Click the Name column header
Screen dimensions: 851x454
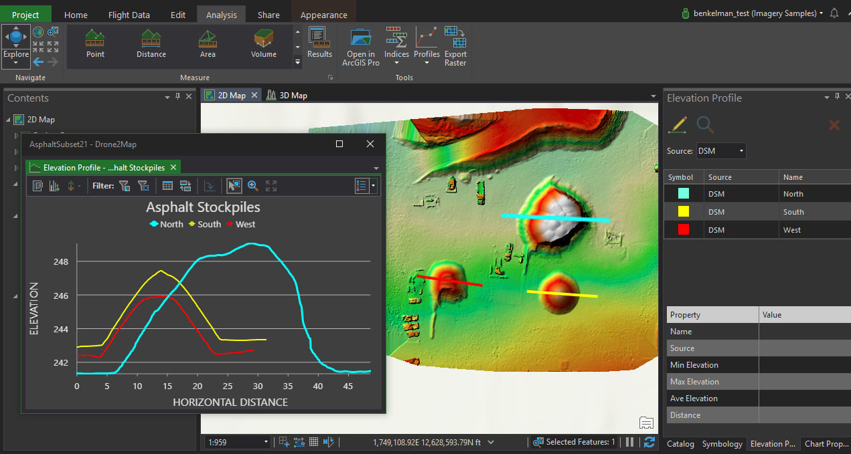tap(815, 177)
